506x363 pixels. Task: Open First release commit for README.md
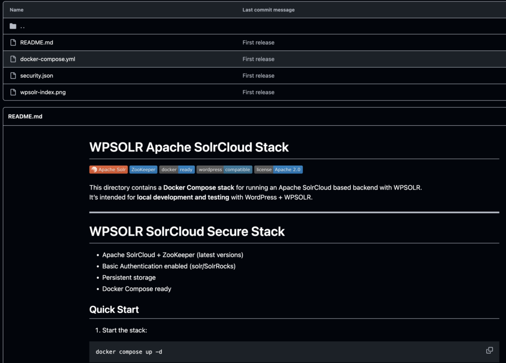pyautogui.click(x=258, y=42)
